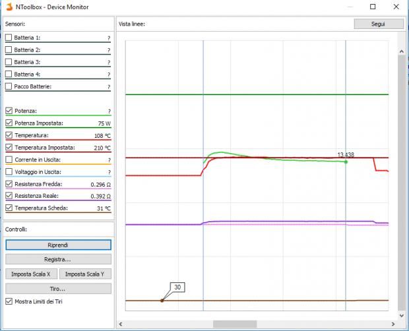Enable Voltaggio in Uscita sensor
The height and width of the screenshot is (331, 409).
(x=9, y=171)
